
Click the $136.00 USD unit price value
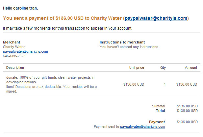click(134, 84)
